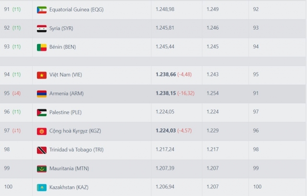Screen dimensions: 307x196
Task: Click the Armenia flag icon
Action: pos(42,94)
